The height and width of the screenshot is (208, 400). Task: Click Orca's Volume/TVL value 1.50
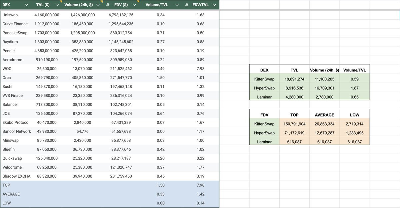pos(161,78)
